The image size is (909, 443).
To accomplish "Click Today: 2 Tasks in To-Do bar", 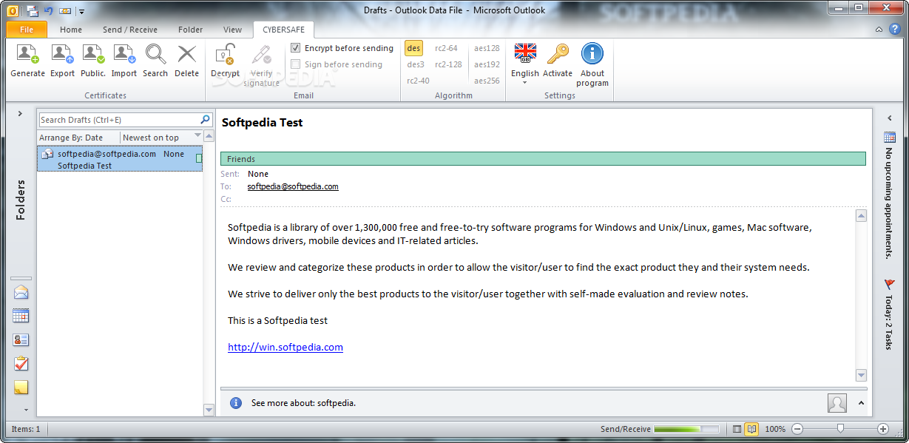I will [x=890, y=322].
